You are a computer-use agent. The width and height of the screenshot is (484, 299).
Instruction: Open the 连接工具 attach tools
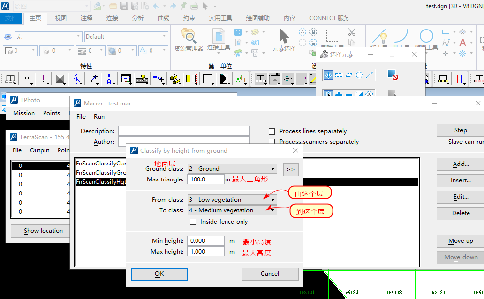pyautogui.click(x=219, y=40)
